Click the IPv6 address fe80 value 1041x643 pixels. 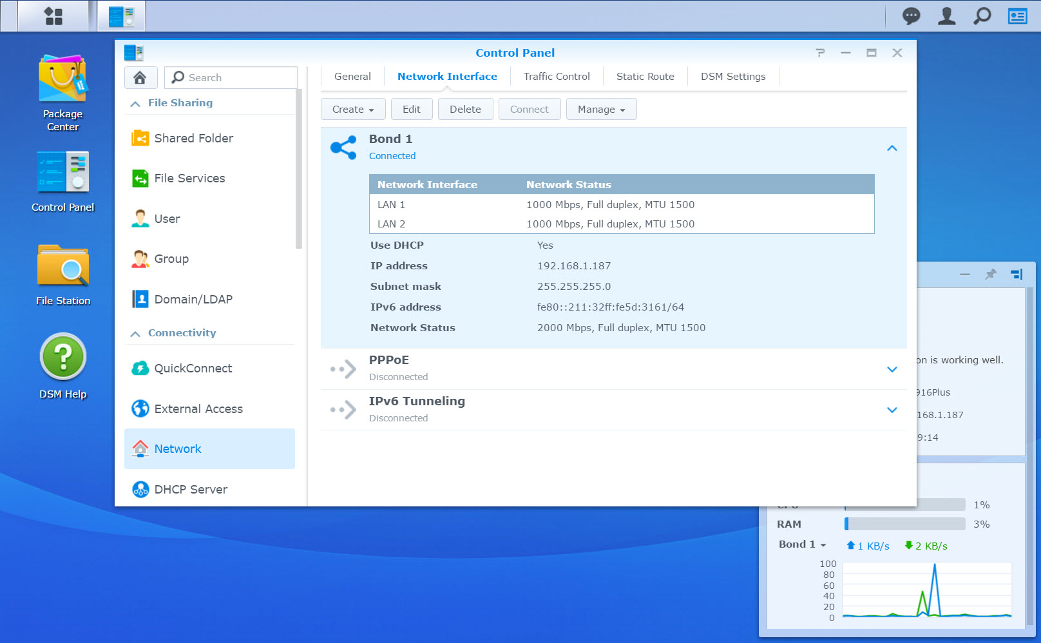pos(611,307)
